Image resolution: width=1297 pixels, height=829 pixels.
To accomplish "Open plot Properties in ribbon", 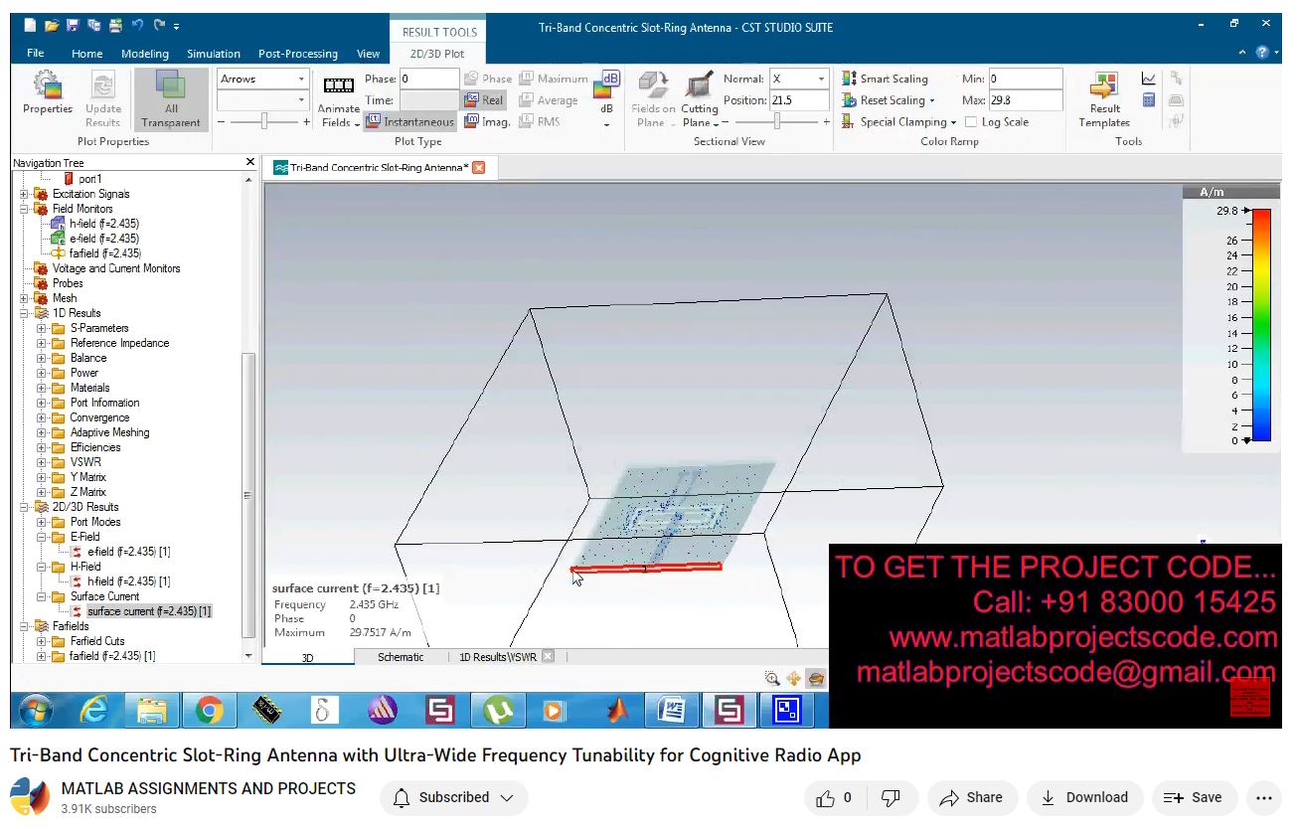I will click(47, 92).
